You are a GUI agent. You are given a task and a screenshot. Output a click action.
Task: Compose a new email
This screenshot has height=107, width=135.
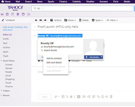(x=8, y=20)
